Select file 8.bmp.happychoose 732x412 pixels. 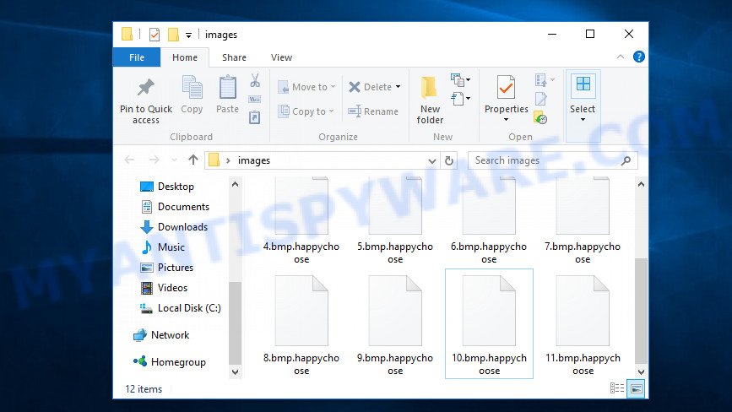[301, 325]
